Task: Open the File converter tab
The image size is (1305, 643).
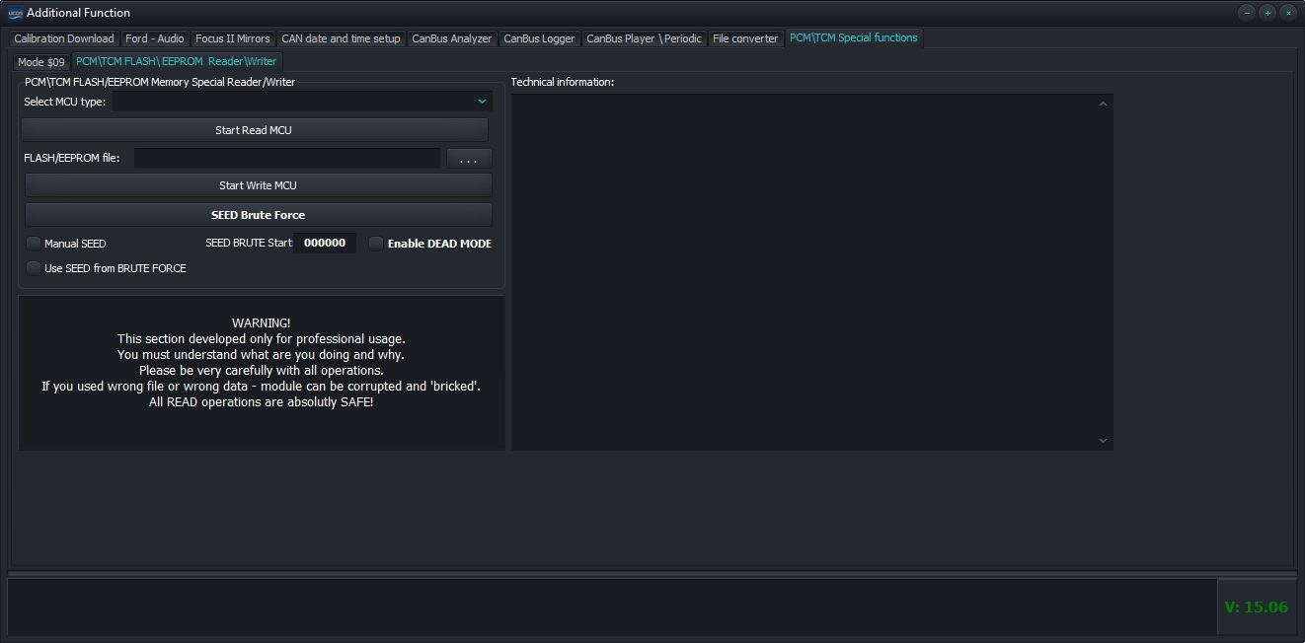Action: (745, 38)
